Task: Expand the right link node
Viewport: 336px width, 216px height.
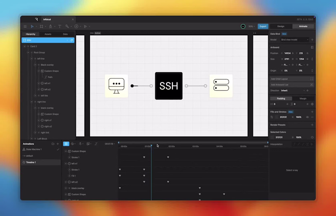Action: click(35, 132)
